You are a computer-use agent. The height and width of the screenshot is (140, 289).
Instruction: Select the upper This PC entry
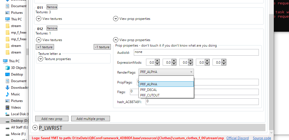tap(16, 19)
